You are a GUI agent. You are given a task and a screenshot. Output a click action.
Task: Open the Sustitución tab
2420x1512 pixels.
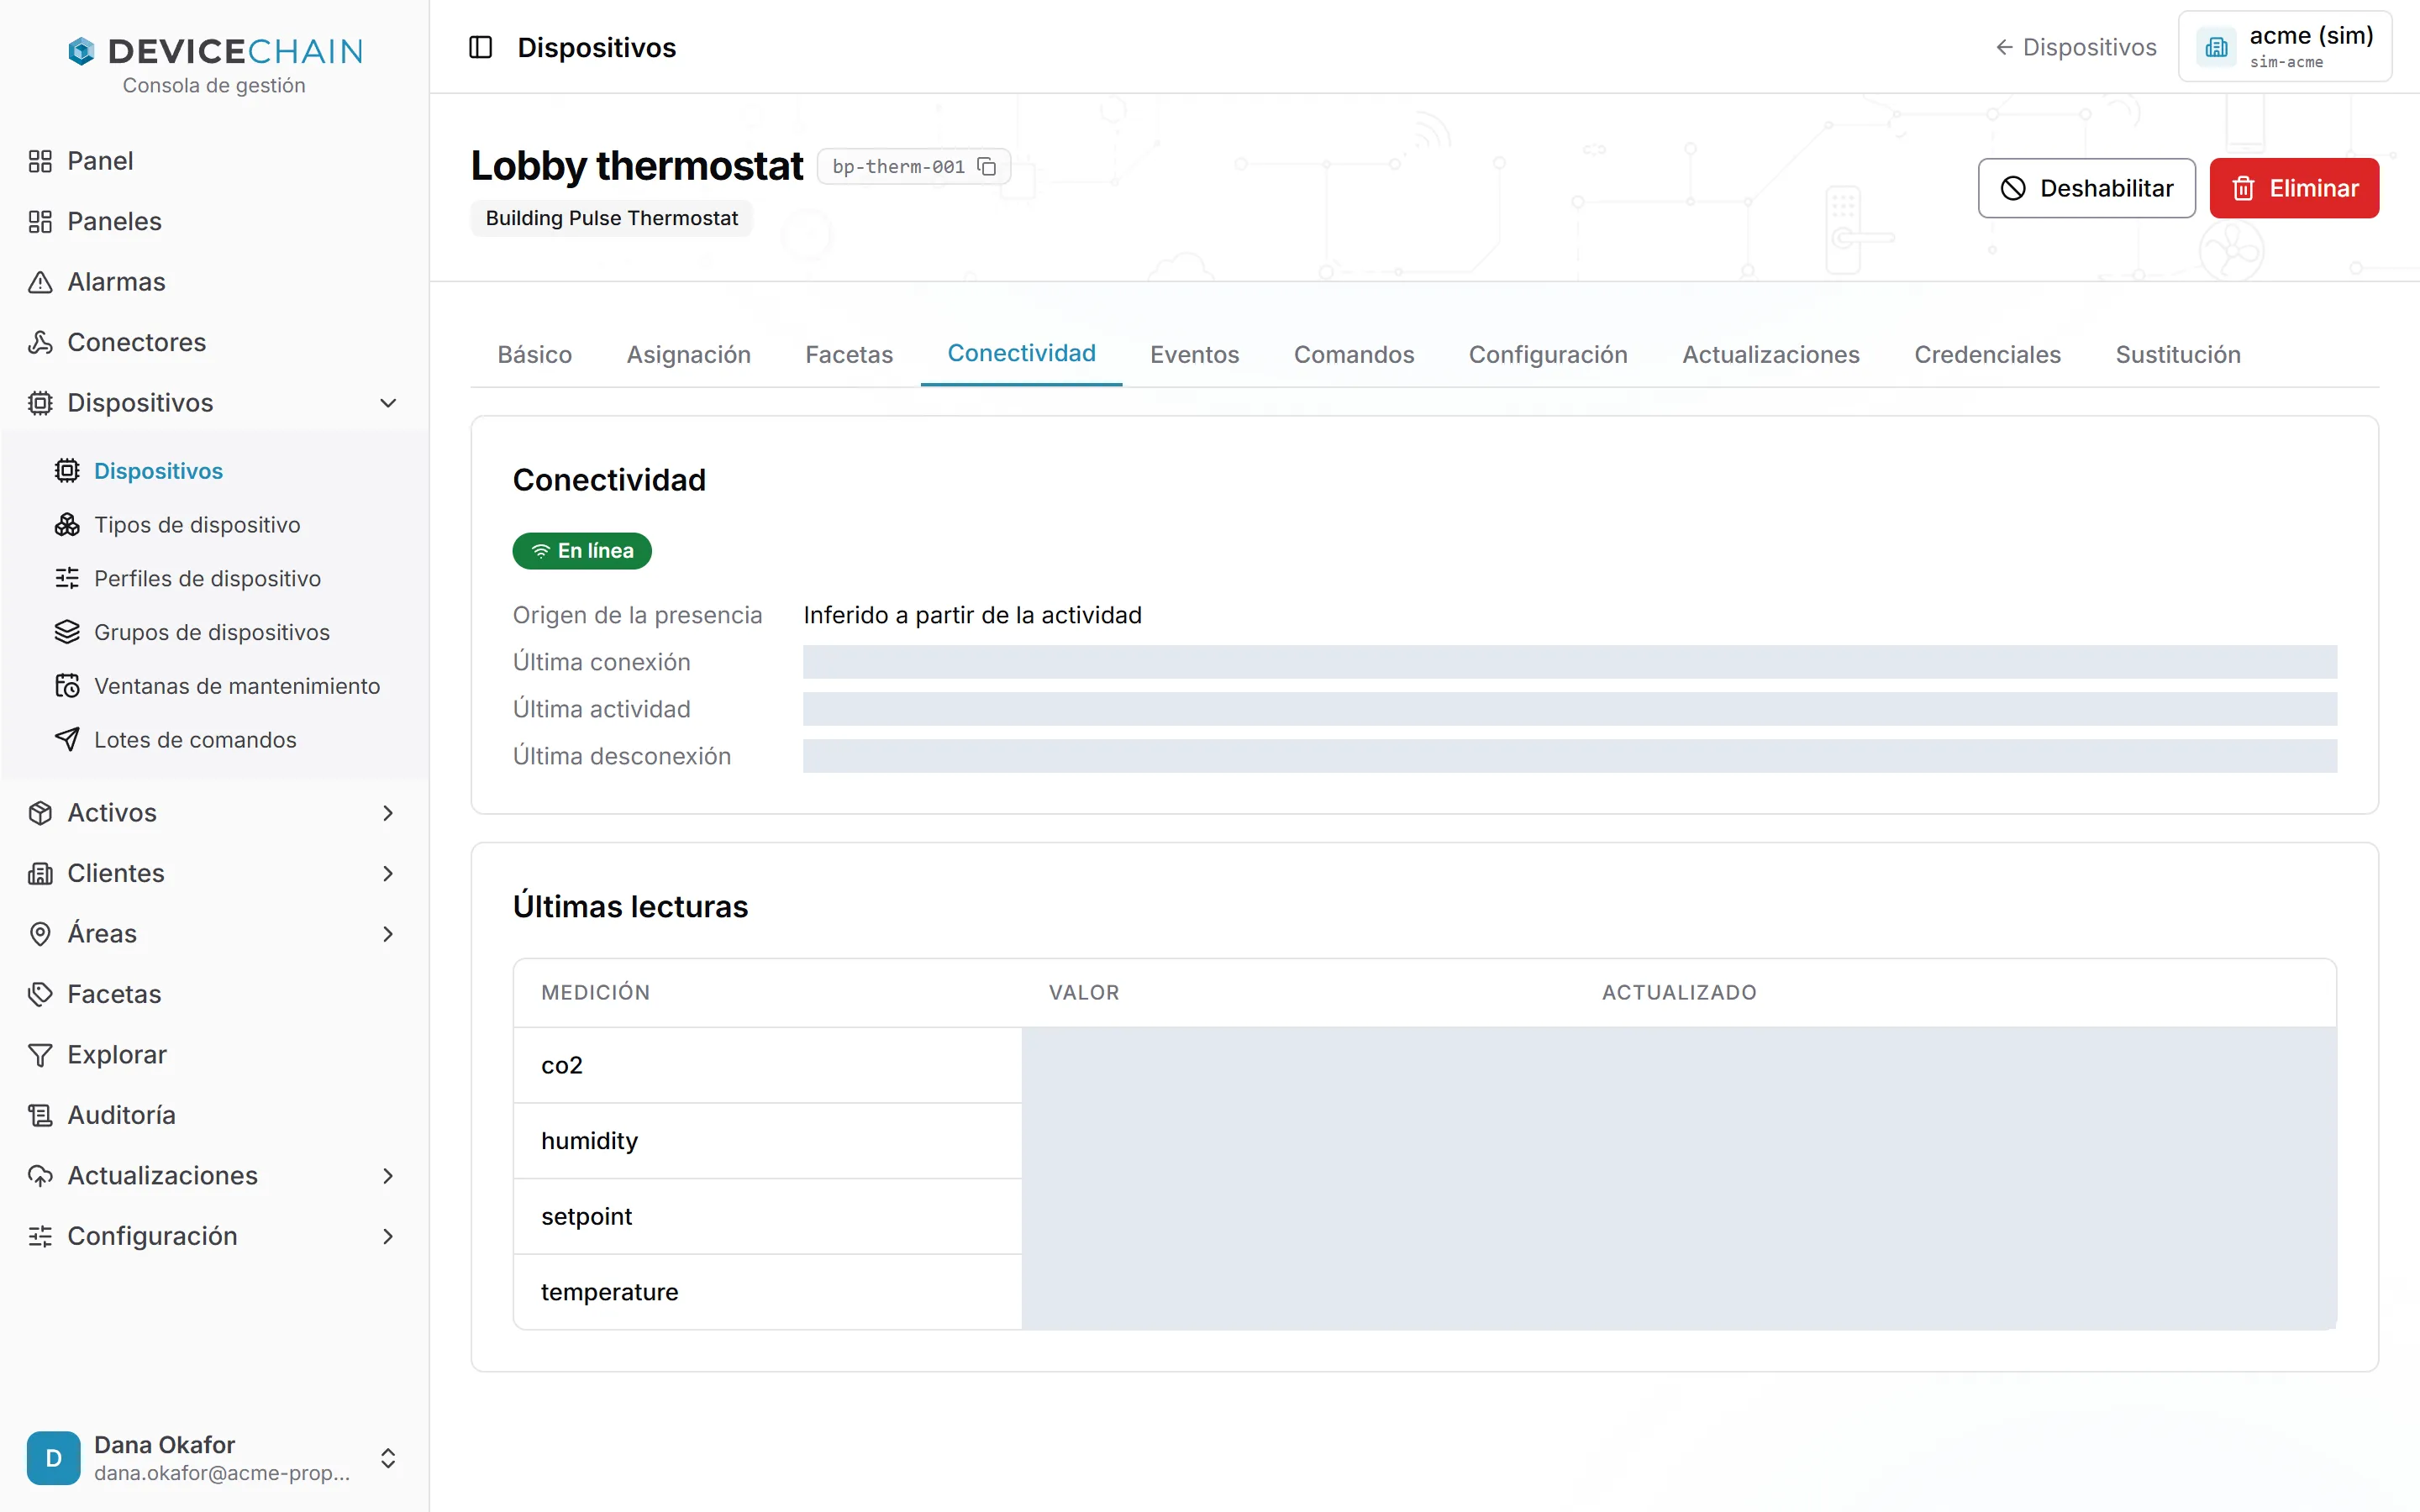pyautogui.click(x=2178, y=354)
